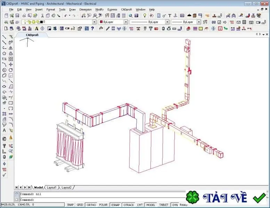Click the Undo arrow icon
This screenshot has width=270, height=208.
[x=66, y=16]
